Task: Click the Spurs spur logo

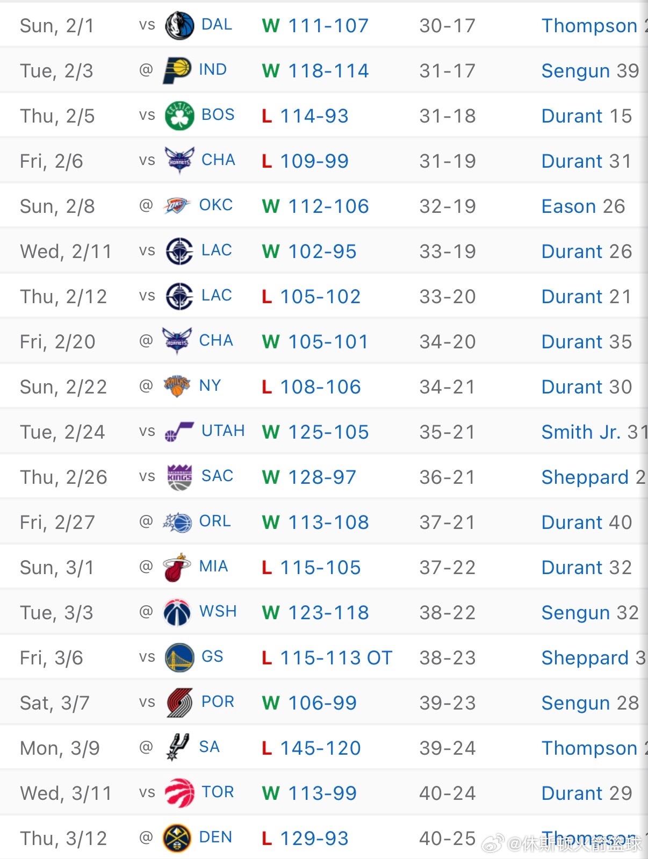Action: point(177,748)
